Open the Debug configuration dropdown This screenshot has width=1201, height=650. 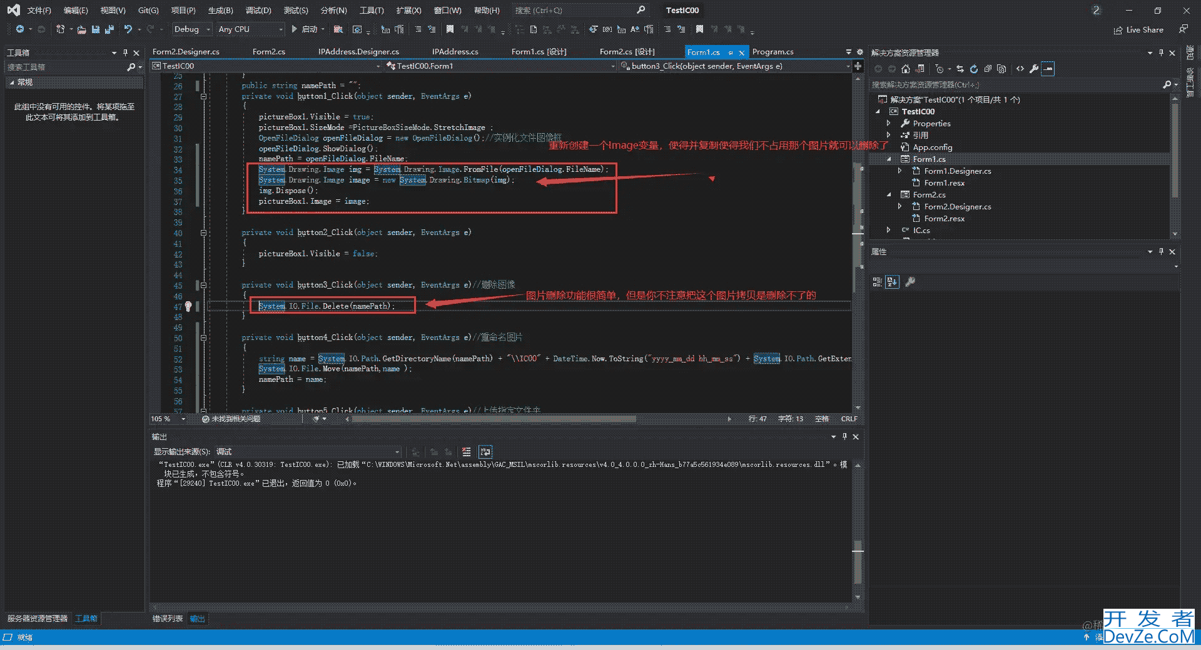191,29
